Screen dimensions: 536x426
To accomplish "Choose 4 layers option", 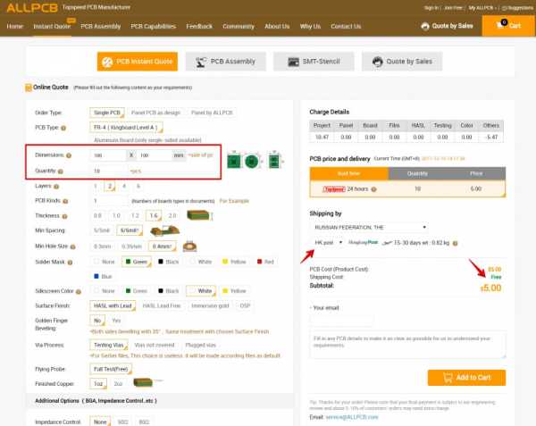I will [124, 186].
